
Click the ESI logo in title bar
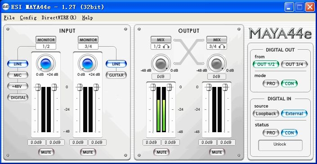[x=5, y=7]
